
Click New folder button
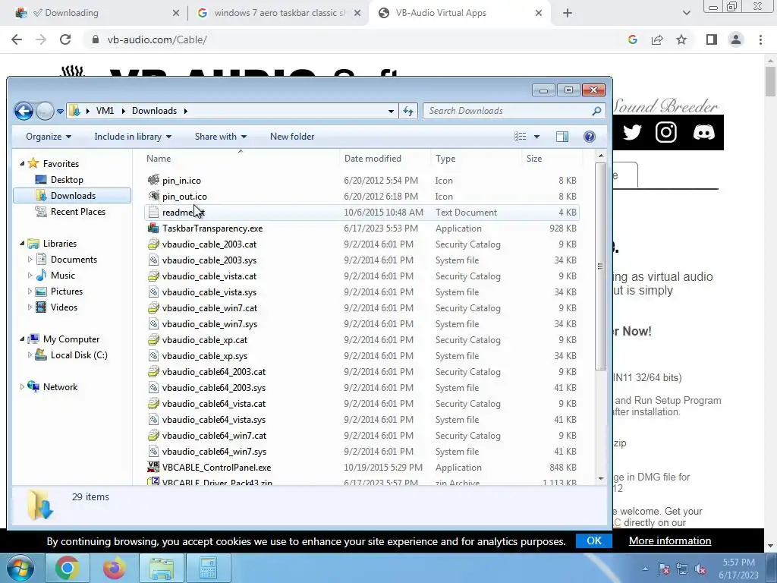click(x=292, y=137)
